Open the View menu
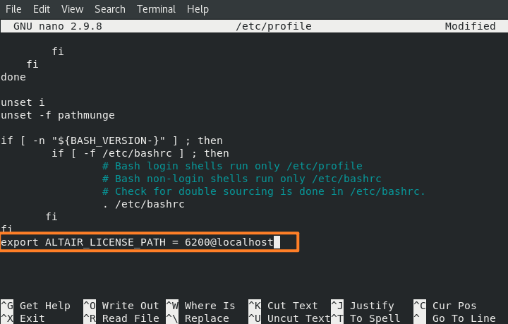Screen dimensions: 508x324 [x=72, y=9]
